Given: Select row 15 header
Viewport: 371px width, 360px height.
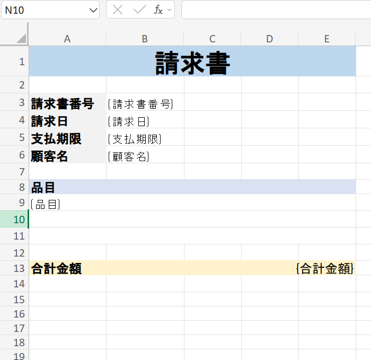Looking at the screenshot, I should (14, 300).
